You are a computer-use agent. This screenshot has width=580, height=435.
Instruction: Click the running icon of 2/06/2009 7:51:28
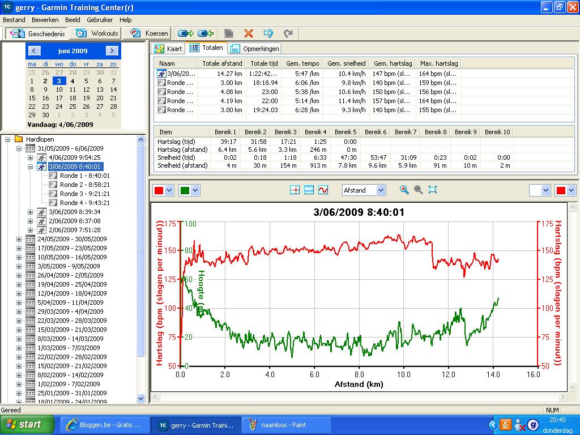click(x=42, y=230)
